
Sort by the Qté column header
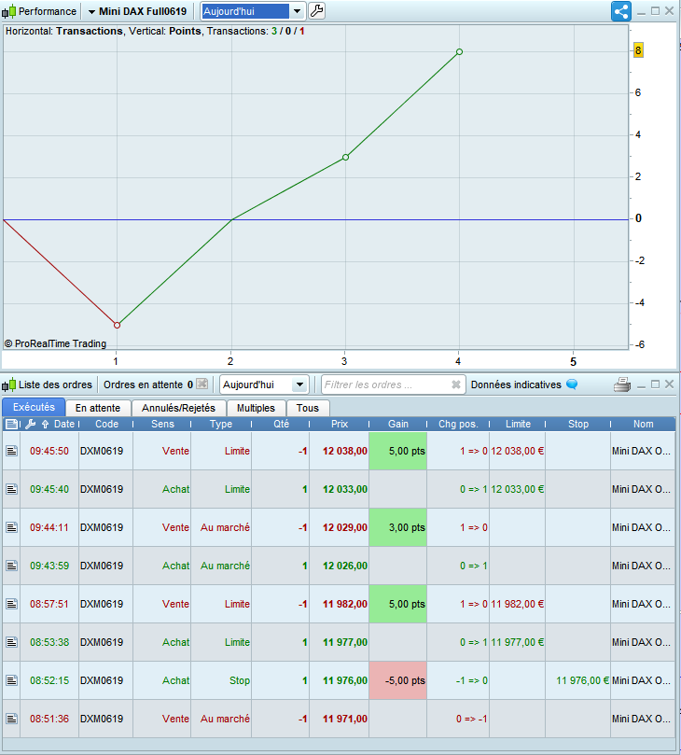[281, 425]
